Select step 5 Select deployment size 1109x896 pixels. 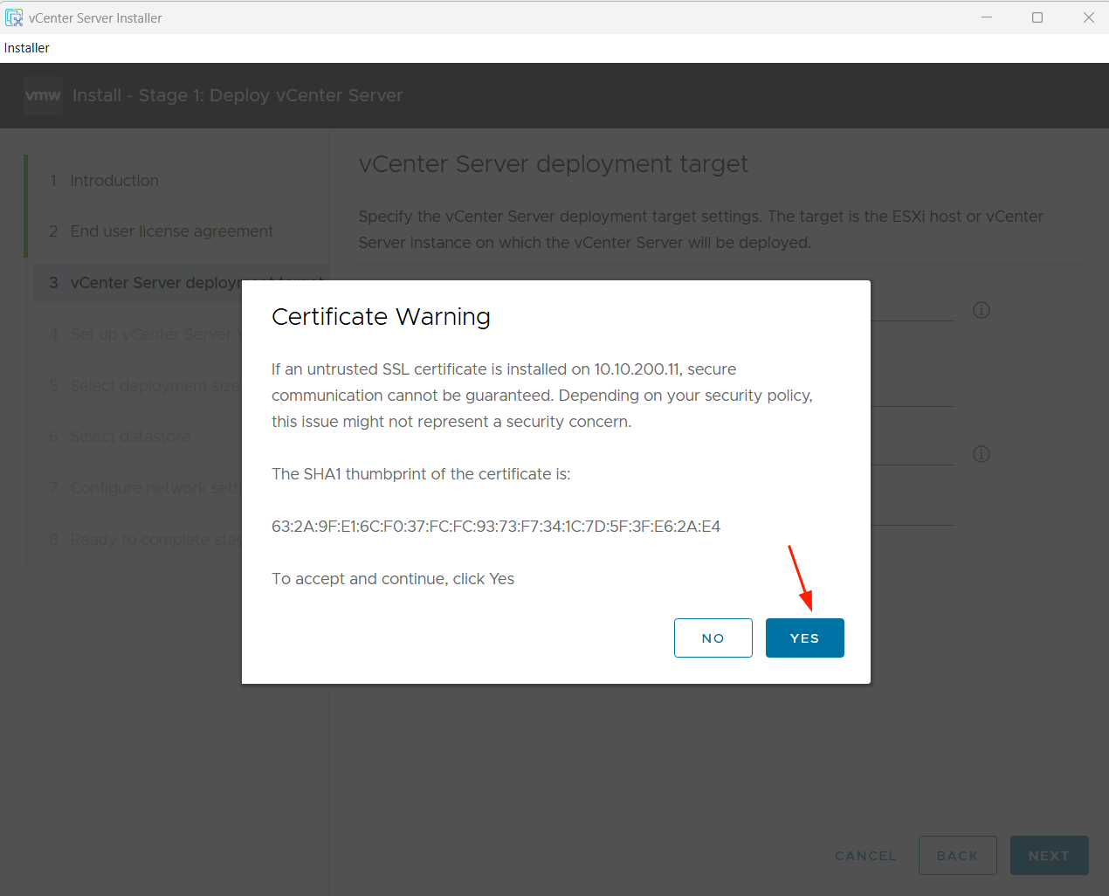[x=145, y=386]
